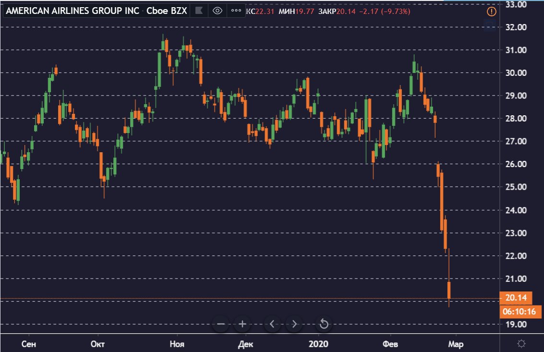Toggle chart visibility with the eye icon

(x=218, y=11)
